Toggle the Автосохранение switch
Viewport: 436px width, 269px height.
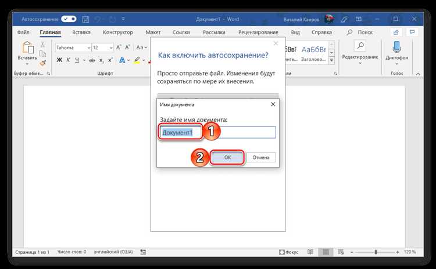coord(69,19)
